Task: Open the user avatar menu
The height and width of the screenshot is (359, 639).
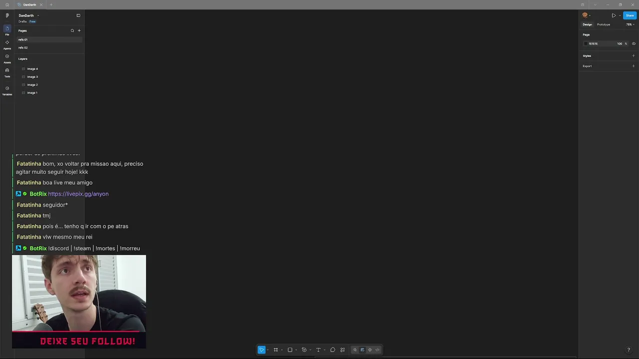Action: (x=586, y=15)
